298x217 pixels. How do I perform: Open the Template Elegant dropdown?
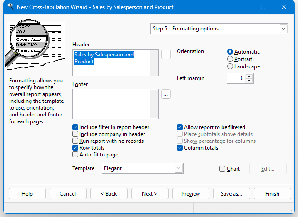[x=179, y=168]
